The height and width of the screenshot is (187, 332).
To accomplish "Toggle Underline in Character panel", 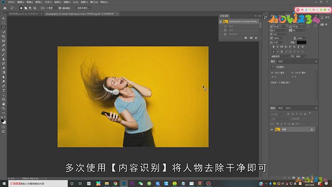I will pyautogui.click(x=298, y=47).
